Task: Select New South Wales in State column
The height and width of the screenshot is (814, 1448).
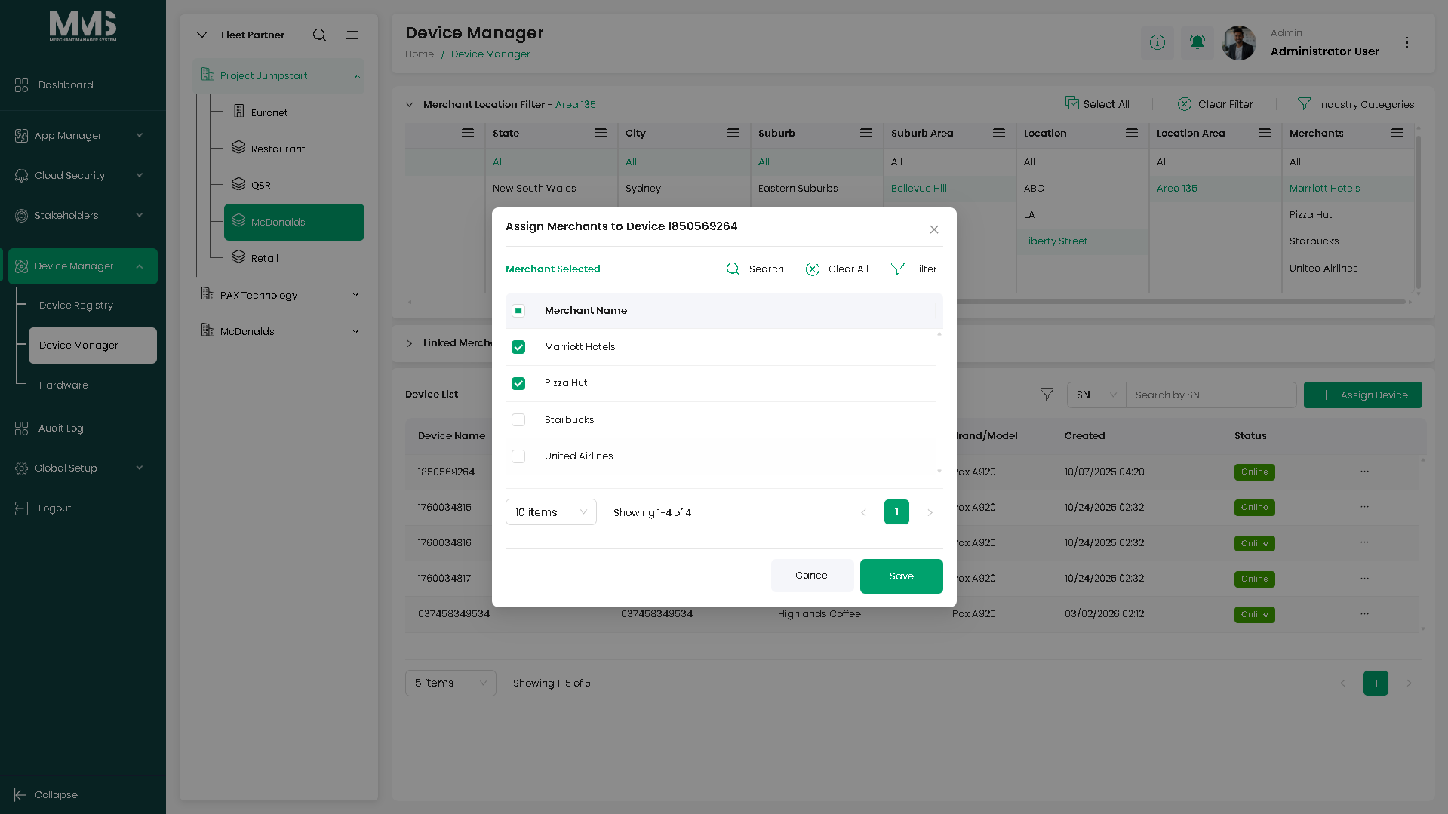Action: pyautogui.click(x=534, y=189)
